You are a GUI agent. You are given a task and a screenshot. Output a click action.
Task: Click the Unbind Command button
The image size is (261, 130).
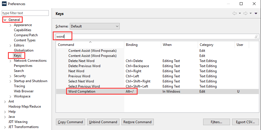point(103,122)
